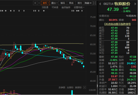Go to next stock with right arrow

(x=135, y=4)
